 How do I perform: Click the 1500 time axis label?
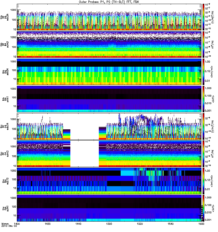coord(109,224)
